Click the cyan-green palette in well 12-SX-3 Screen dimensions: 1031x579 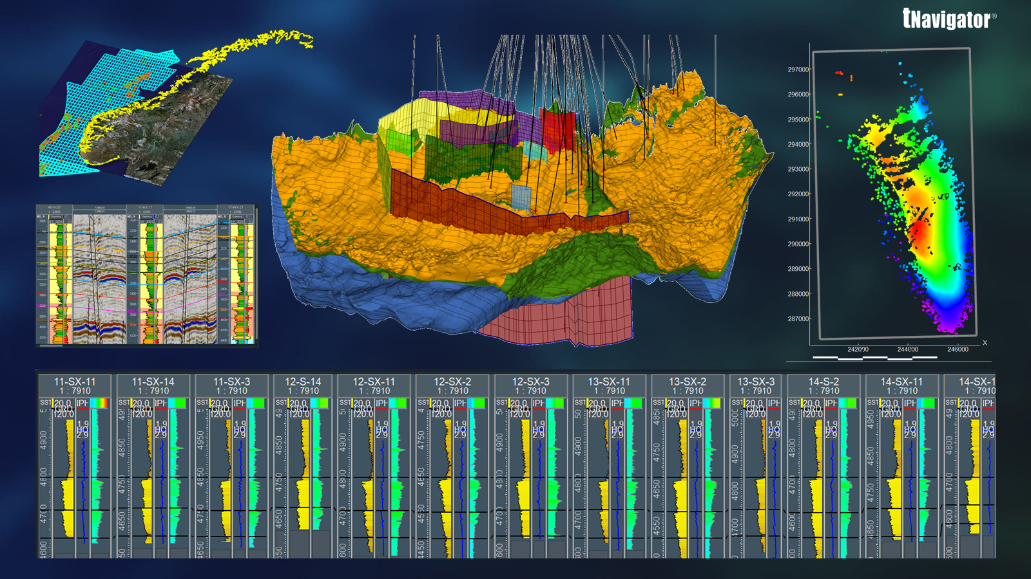click(x=556, y=403)
